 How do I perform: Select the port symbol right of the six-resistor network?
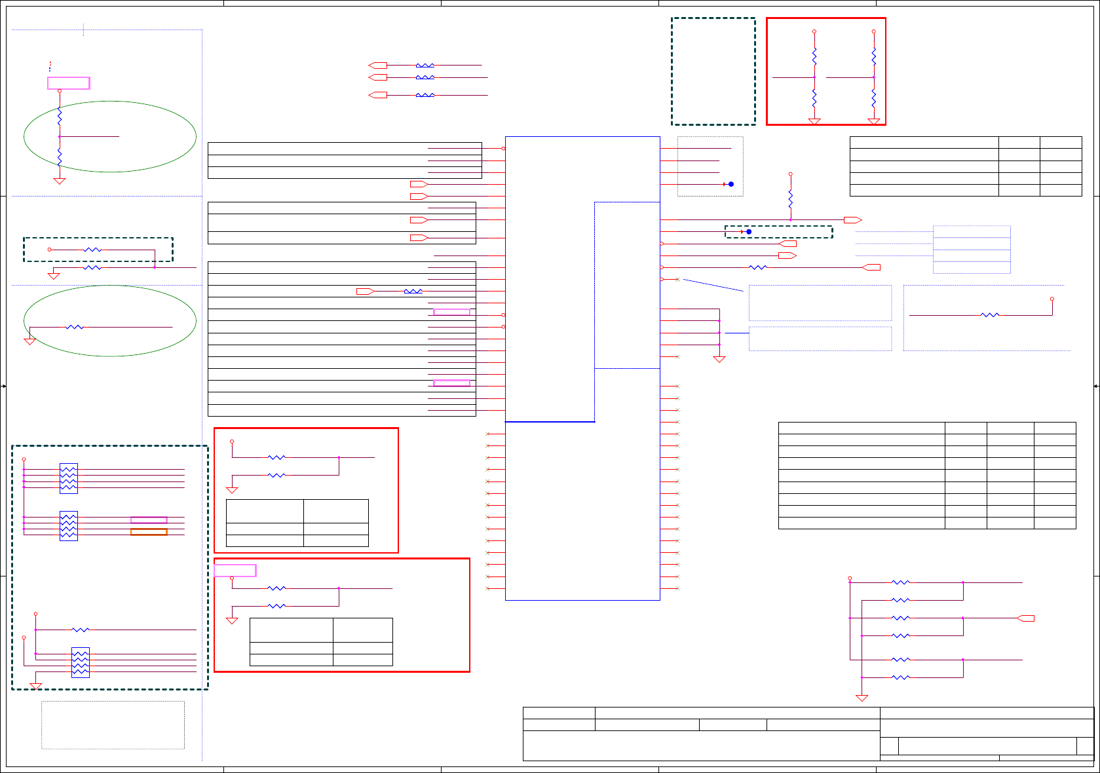pyautogui.click(x=1025, y=618)
